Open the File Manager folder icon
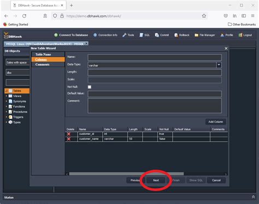This screenshot has height=204, width=259. [196, 35]
